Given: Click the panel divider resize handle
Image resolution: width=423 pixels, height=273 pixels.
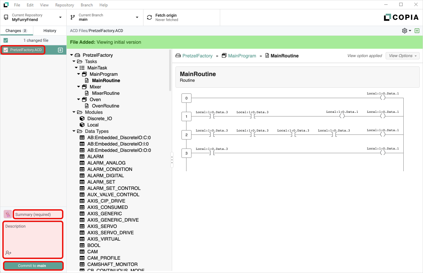Looking at the screenshot, I should tap(172, 160).
